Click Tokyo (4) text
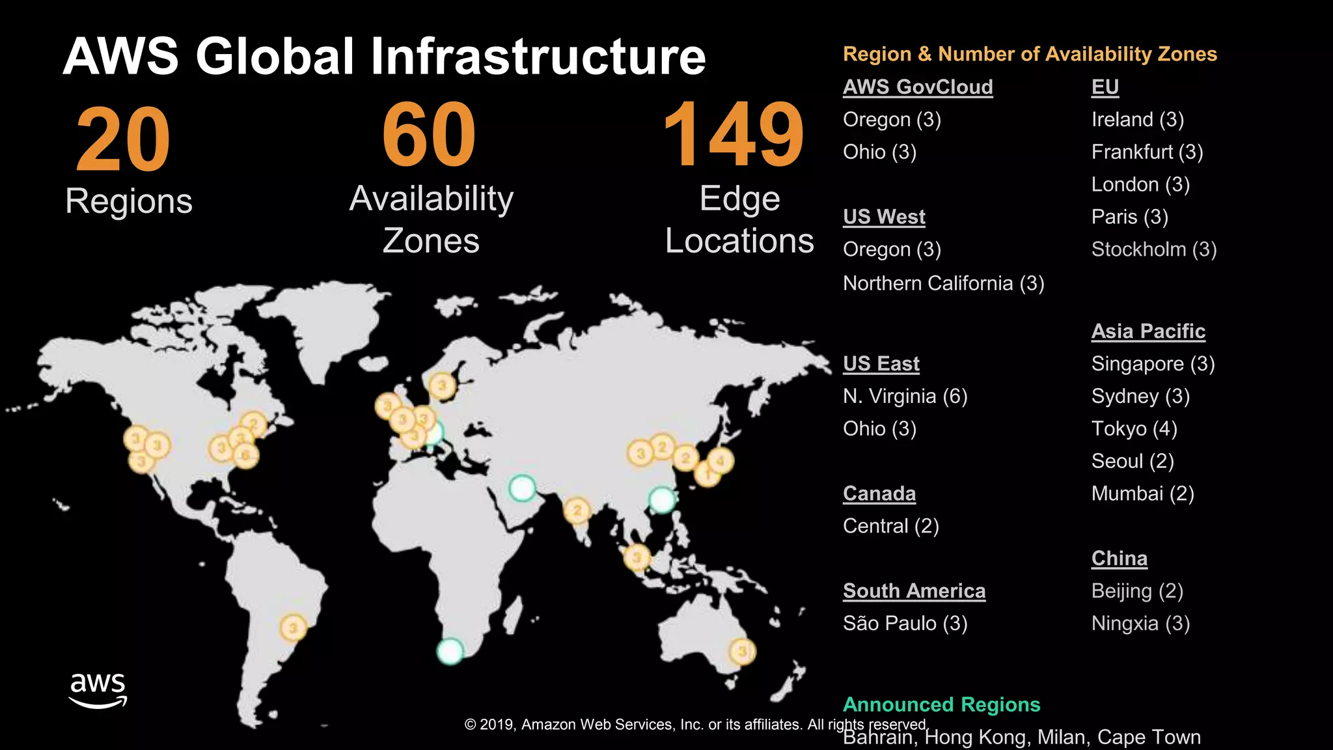Screen dimensions: 1333x750 click(1134, 429)
